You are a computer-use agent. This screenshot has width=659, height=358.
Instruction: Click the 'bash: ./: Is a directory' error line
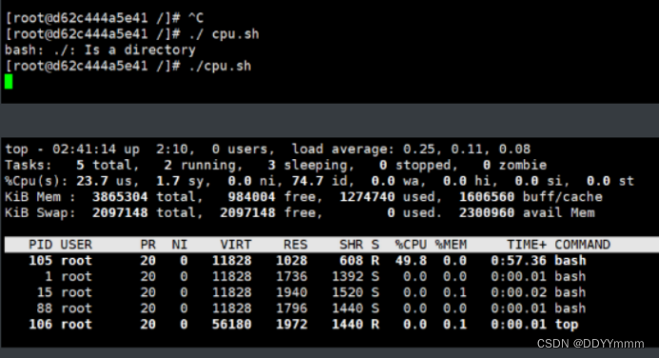(x=100, y=50)
